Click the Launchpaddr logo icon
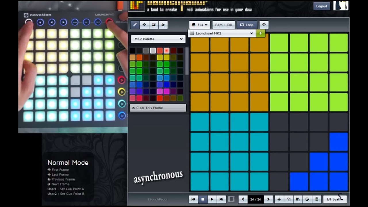The width and height of the screenshot is (368, 207). click(x=137, y=6)
